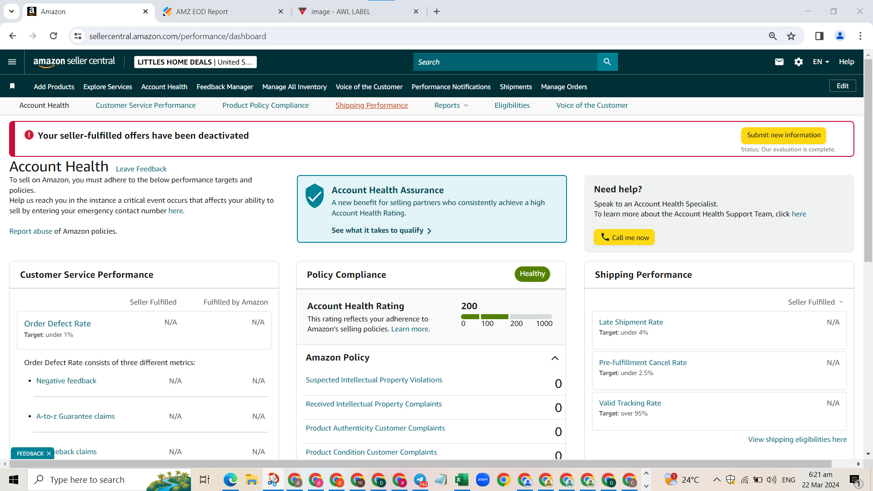873x491 pixels.
Task: Click into the Seller Central search field
Action: [x=505, y=62]
